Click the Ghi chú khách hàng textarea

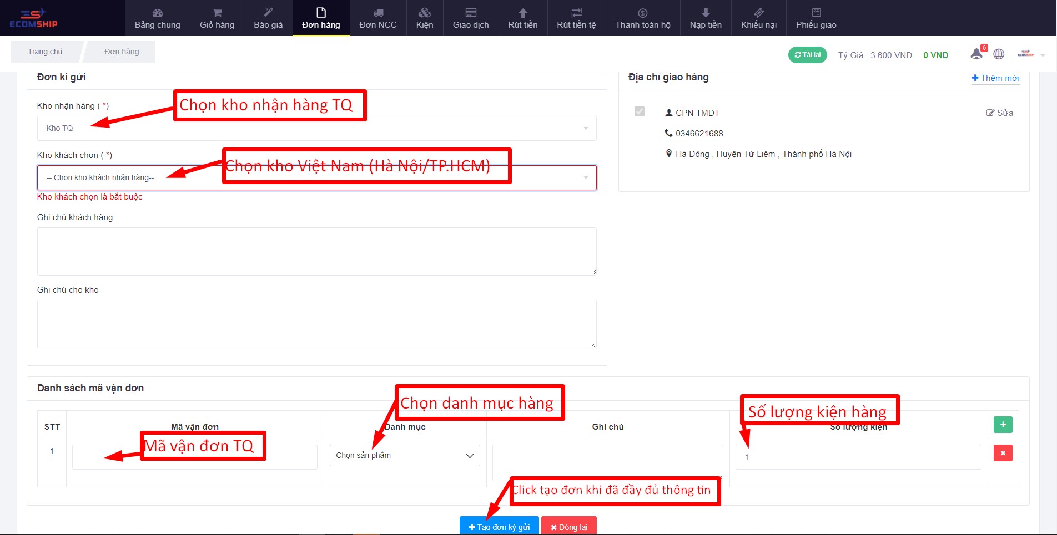click(316, 251)
